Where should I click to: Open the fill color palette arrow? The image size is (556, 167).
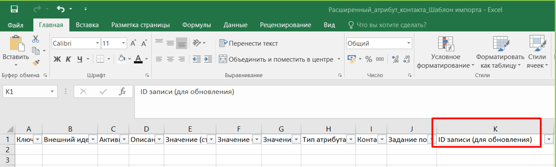(129, 59)
